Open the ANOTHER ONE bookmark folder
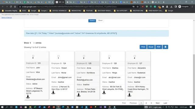 coord(136,11)
